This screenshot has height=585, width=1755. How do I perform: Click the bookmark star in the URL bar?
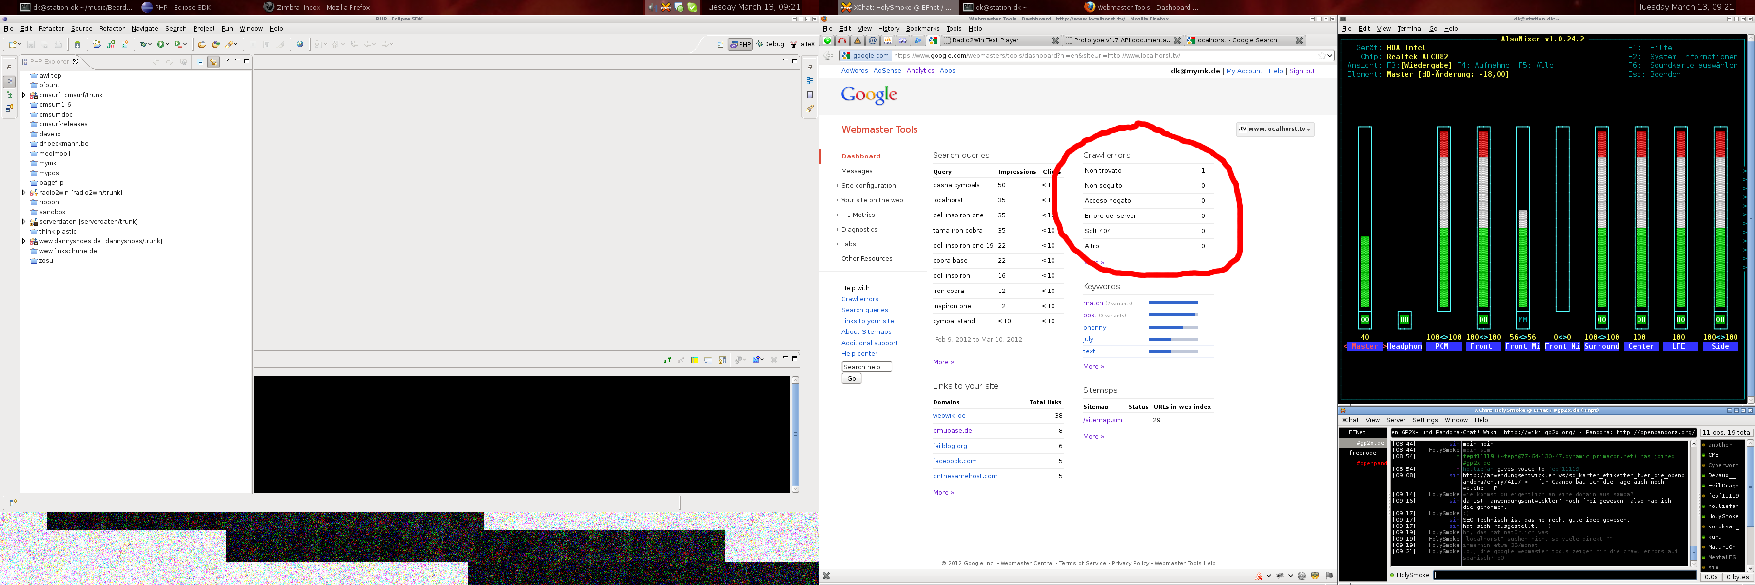(1322, 56)
